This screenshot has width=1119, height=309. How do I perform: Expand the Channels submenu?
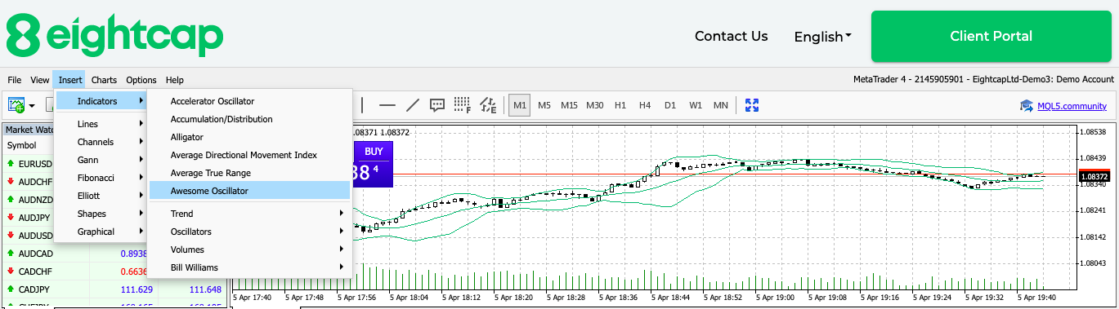[x=101, y=142]
